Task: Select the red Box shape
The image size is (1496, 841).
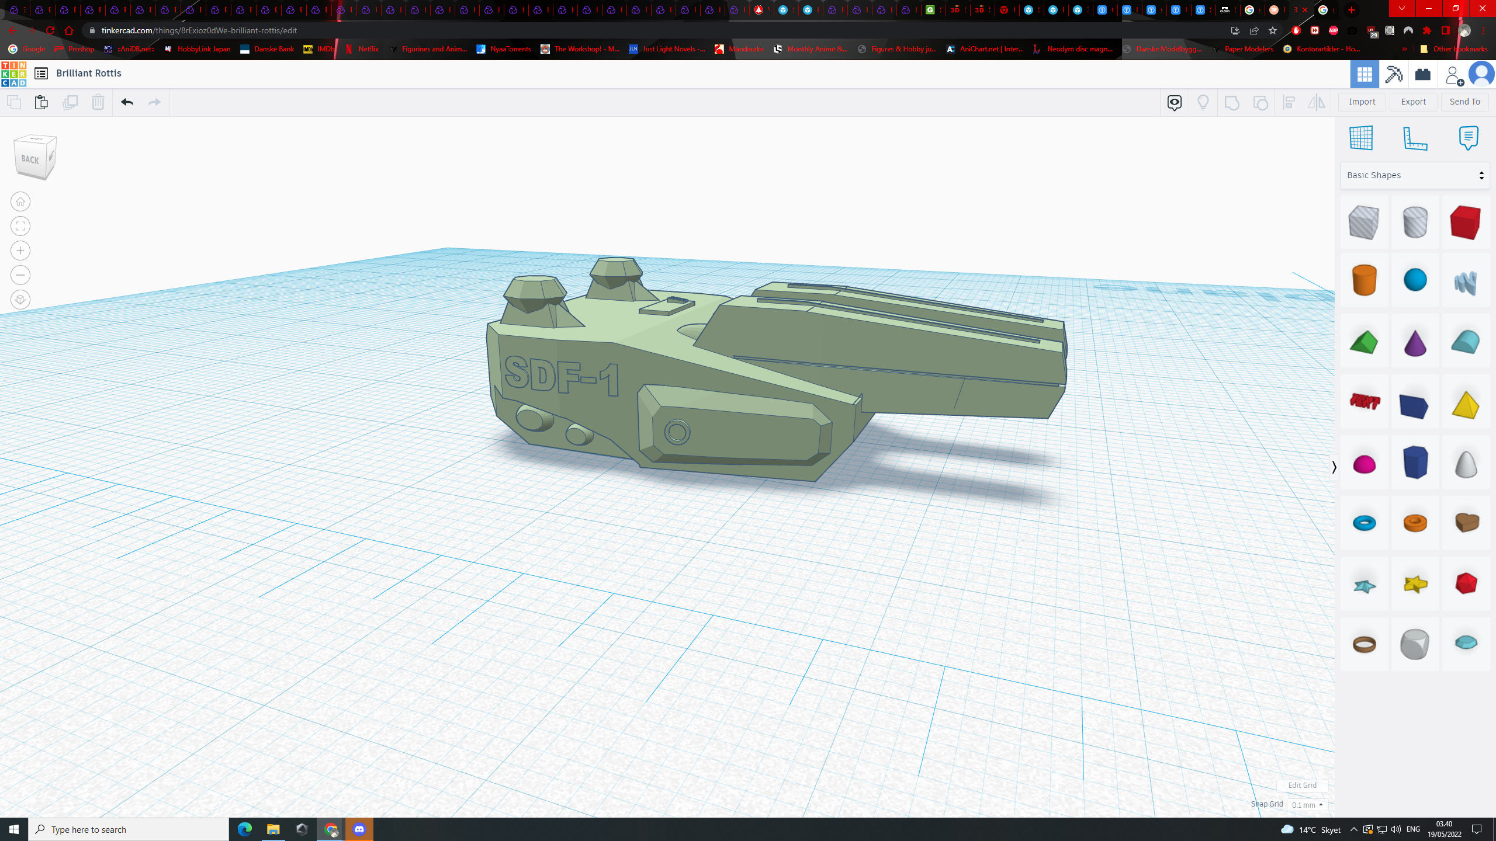Action: tap(1466, 222)
